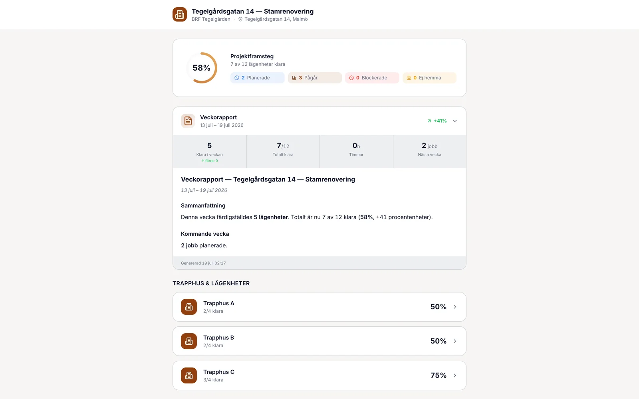
Task: Filter by 0 Ej hemma status chip
Action: 429,78
